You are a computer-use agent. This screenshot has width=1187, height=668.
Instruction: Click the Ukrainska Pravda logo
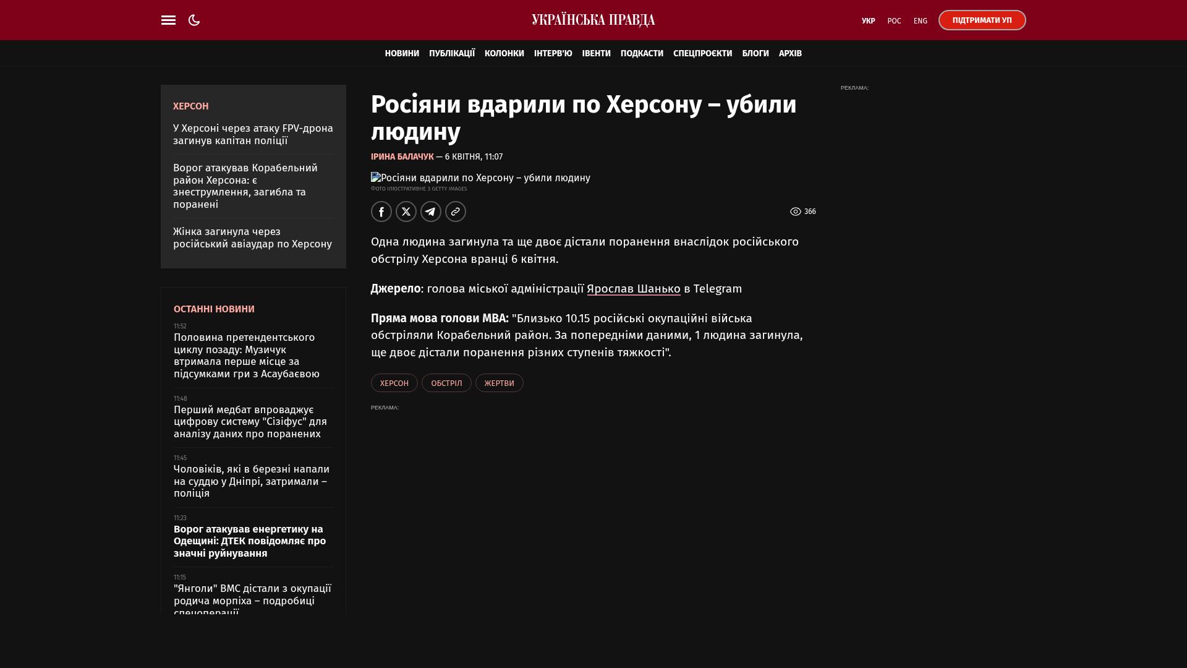tap(593, 20)
